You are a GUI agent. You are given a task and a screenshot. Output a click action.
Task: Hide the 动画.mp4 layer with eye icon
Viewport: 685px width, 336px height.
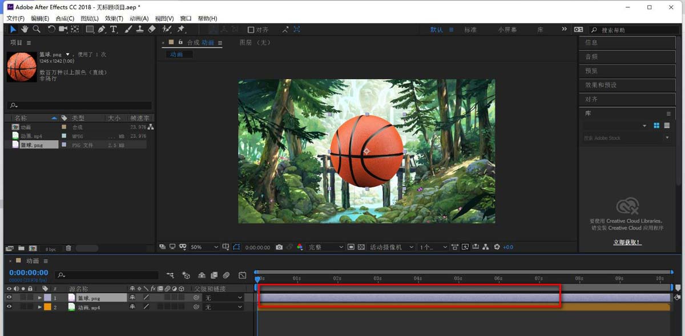pos(9,307)
